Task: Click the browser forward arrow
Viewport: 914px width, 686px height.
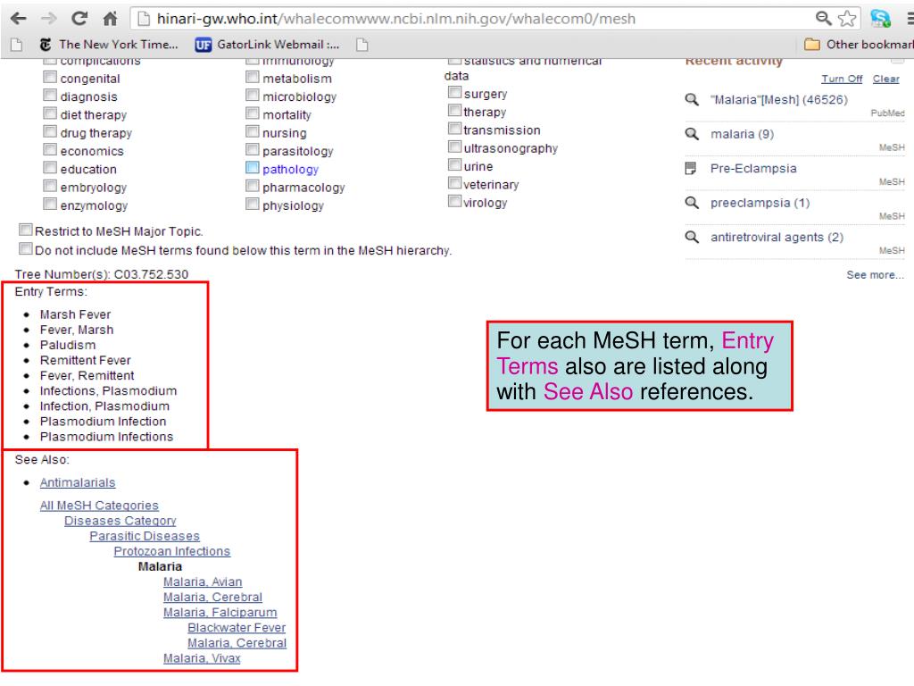Action: pos(49,19)
